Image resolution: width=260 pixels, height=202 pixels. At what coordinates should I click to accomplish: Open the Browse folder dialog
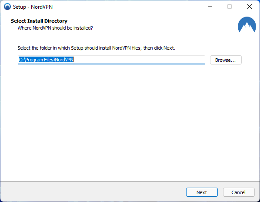(x=226, y=60)
